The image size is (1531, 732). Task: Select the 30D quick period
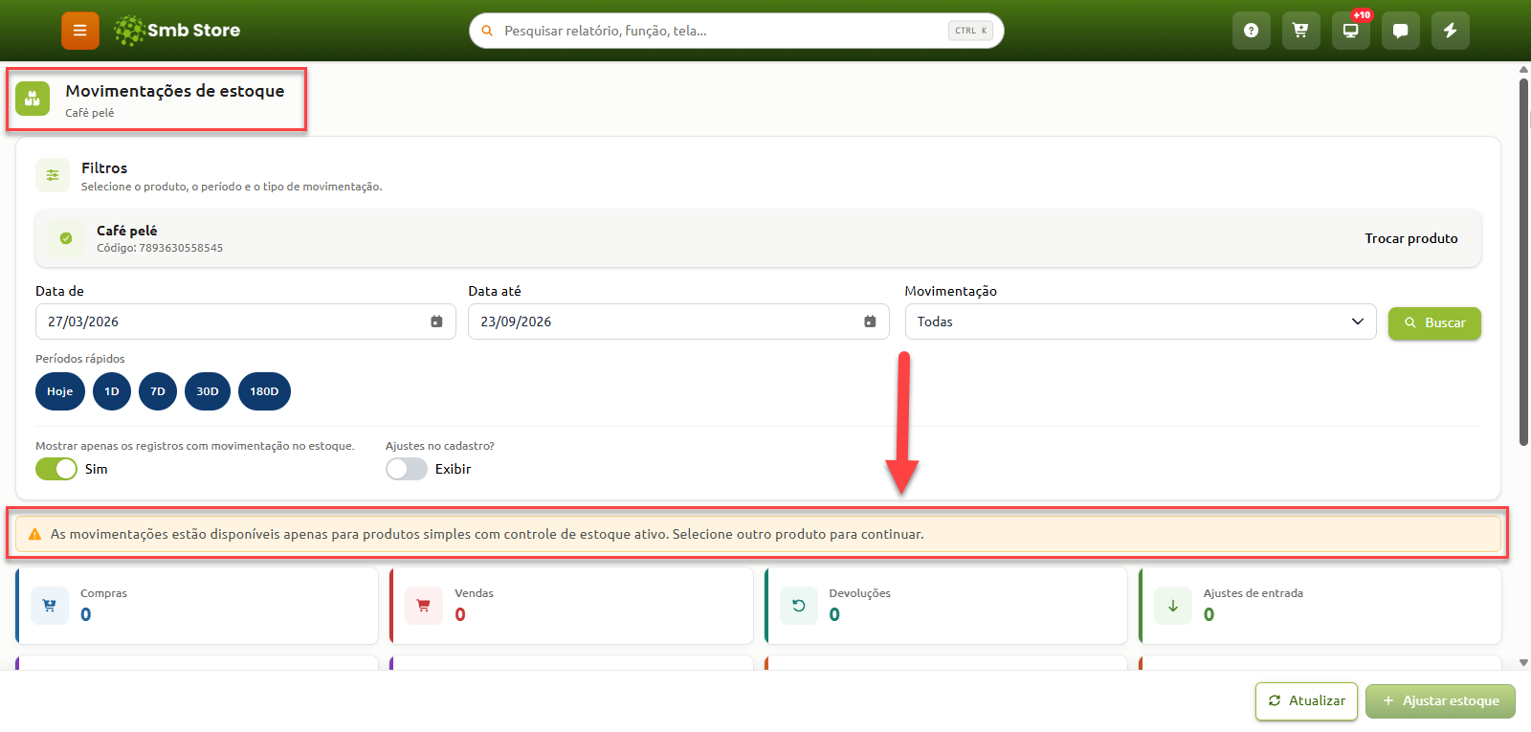208,391
